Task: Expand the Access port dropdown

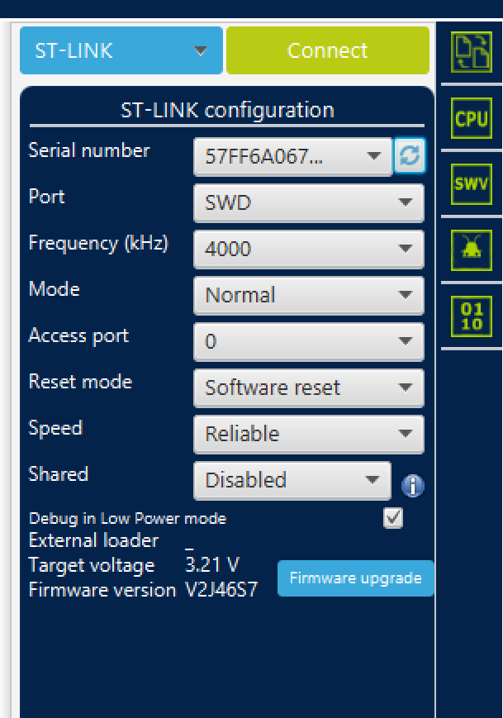Action: pyautogui.click(x=308, y=341)
